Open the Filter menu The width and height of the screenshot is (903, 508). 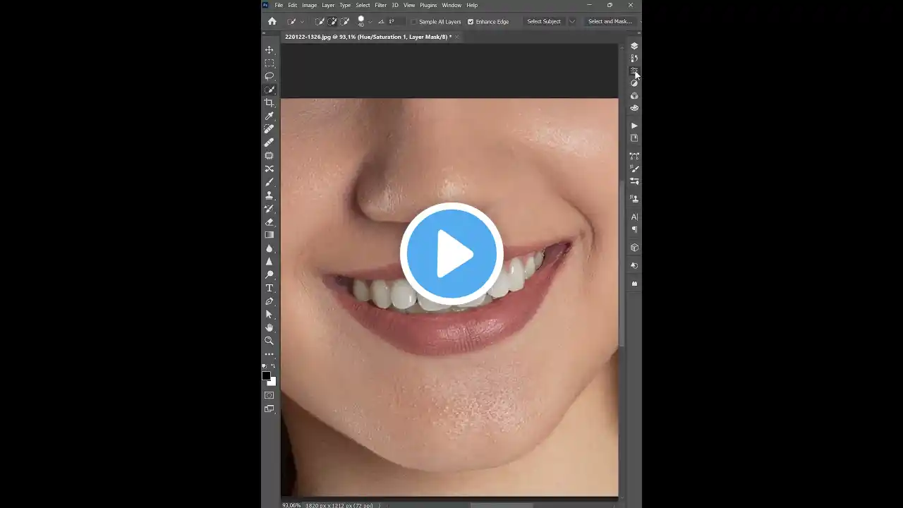[380, 5]
